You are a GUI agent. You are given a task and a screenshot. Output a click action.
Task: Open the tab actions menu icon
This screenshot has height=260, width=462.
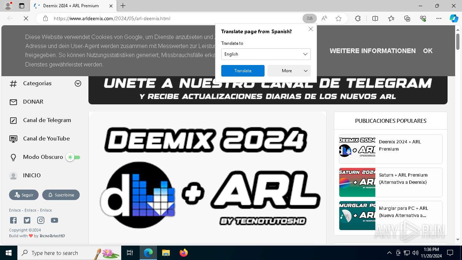tap(22, 6)
